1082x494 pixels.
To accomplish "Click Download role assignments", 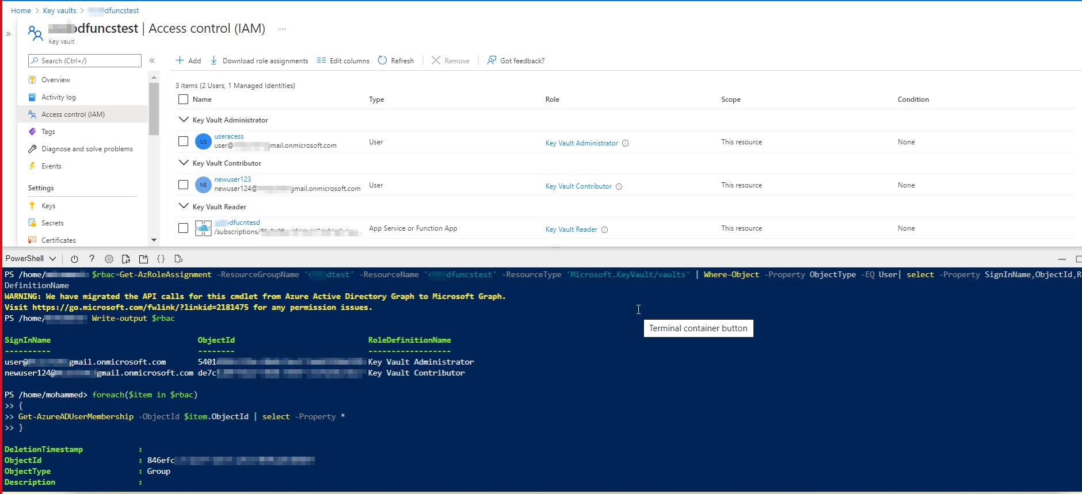I will (259, 60).
